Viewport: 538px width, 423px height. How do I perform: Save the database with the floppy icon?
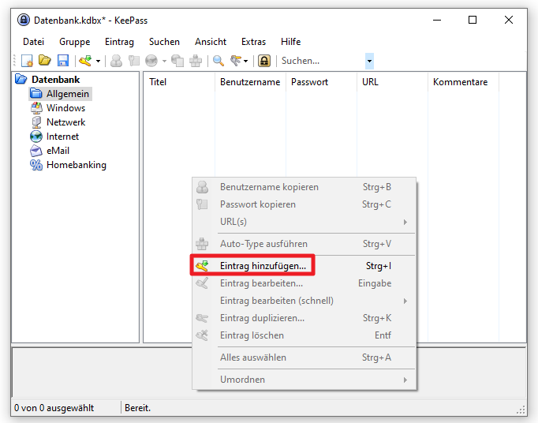tap(63, 61)
